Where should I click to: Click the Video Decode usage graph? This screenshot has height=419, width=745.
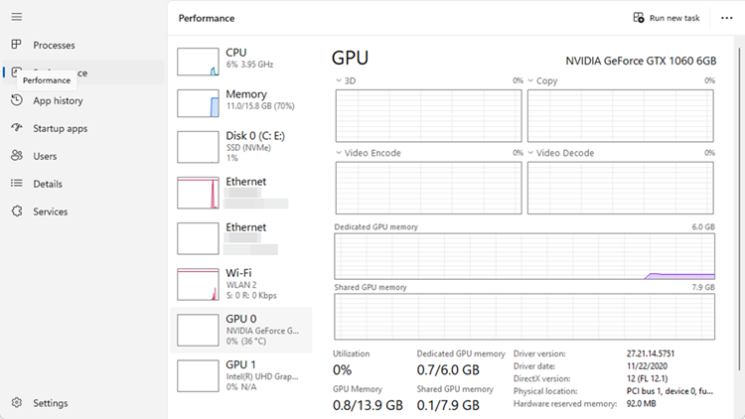point(620,188)
